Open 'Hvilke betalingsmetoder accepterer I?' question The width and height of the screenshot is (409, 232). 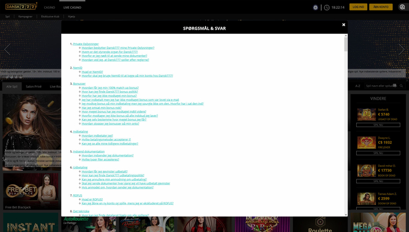pyautogui.click(x=106, y=140)
